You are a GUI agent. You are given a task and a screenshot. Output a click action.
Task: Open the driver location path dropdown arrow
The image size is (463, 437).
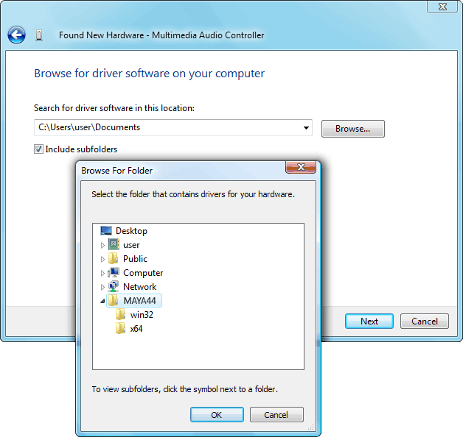(306, 127)
